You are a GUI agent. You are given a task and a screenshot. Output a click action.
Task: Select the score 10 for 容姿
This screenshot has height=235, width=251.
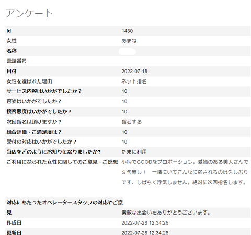pyautogui.click(x=124, y=101)
